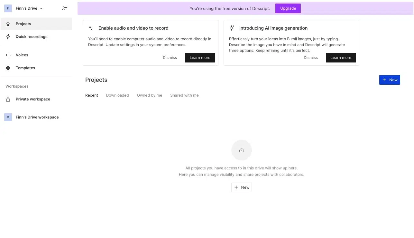Expand the Finn's Drive dropdown
The image size is (414, 238).
click(42, 8)
